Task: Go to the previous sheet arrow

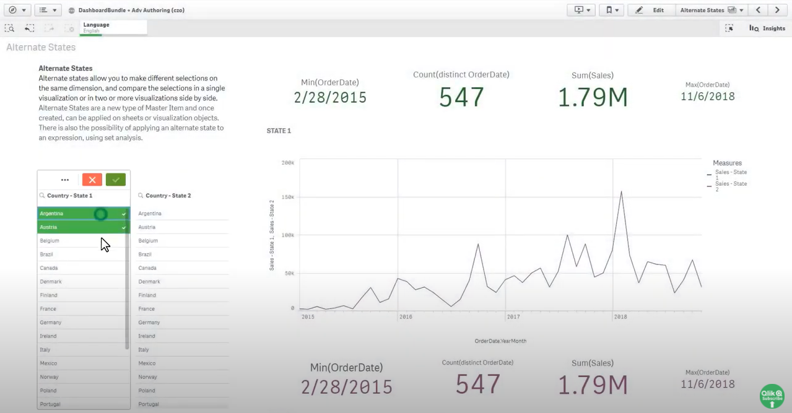Action: [758, 10]
